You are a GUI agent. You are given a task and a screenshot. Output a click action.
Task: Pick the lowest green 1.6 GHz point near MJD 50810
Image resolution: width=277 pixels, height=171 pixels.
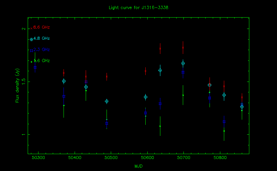coord(224,131)
